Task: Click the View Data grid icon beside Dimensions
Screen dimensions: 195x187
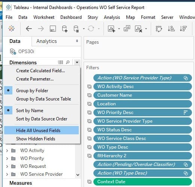Action: [x=61, y=62]
